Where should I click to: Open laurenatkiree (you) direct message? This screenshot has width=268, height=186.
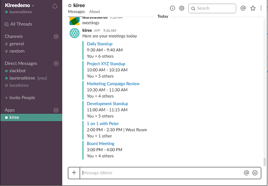[26, 78]
